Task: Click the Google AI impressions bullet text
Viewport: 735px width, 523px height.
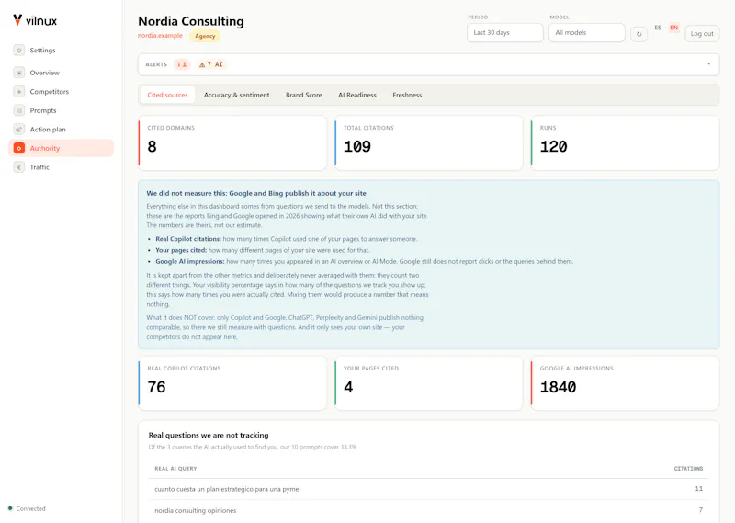Action: tap(364, 262)
